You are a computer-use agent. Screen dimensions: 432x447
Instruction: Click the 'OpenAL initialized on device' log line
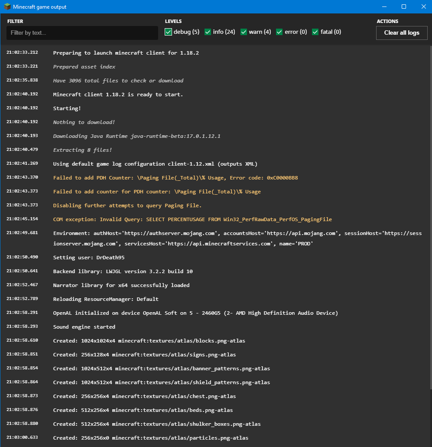tap(195, 313)
